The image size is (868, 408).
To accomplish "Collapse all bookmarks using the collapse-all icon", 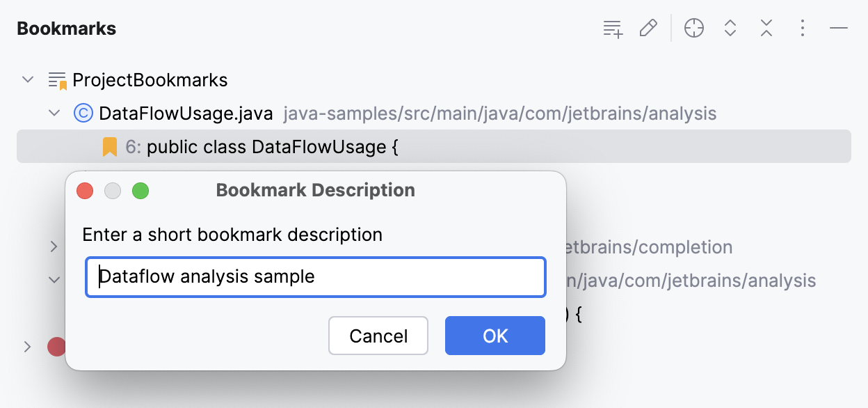I will pos(766,28).
